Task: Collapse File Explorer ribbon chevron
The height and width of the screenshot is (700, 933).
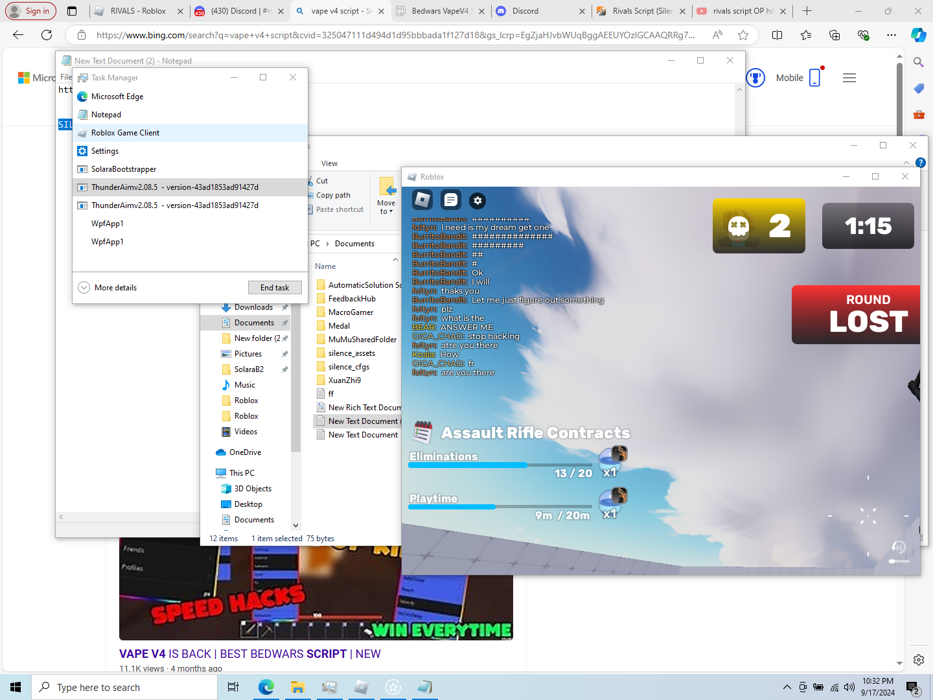Action: pos(906,163)
